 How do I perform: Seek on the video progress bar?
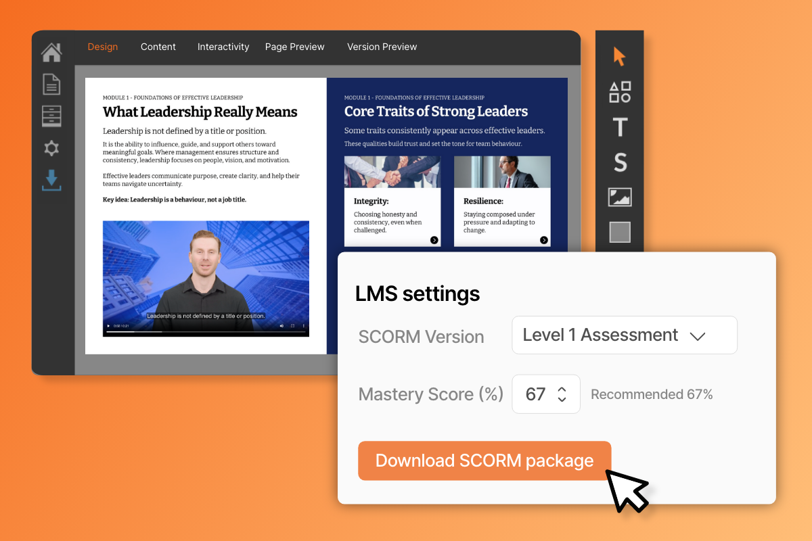pos(206,332)
